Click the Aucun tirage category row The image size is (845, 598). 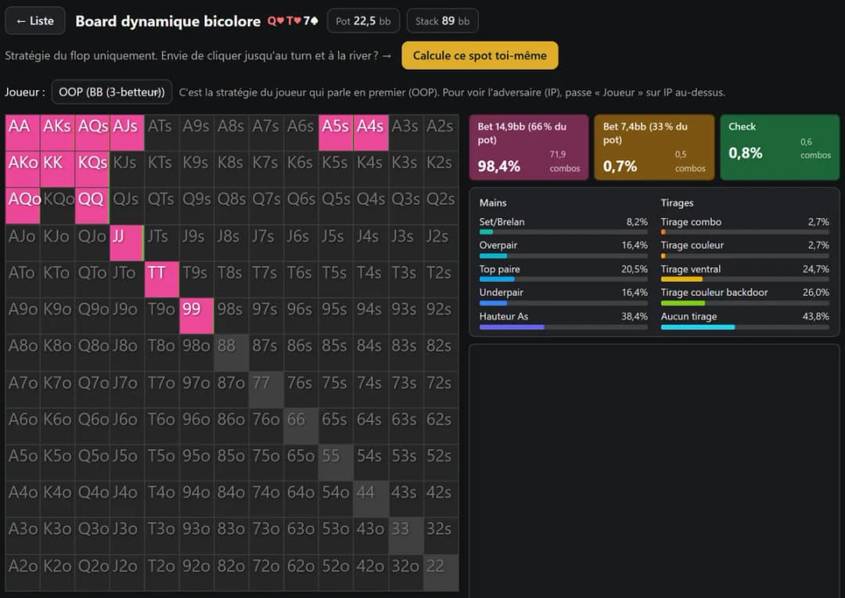click(x=745, y=321)
